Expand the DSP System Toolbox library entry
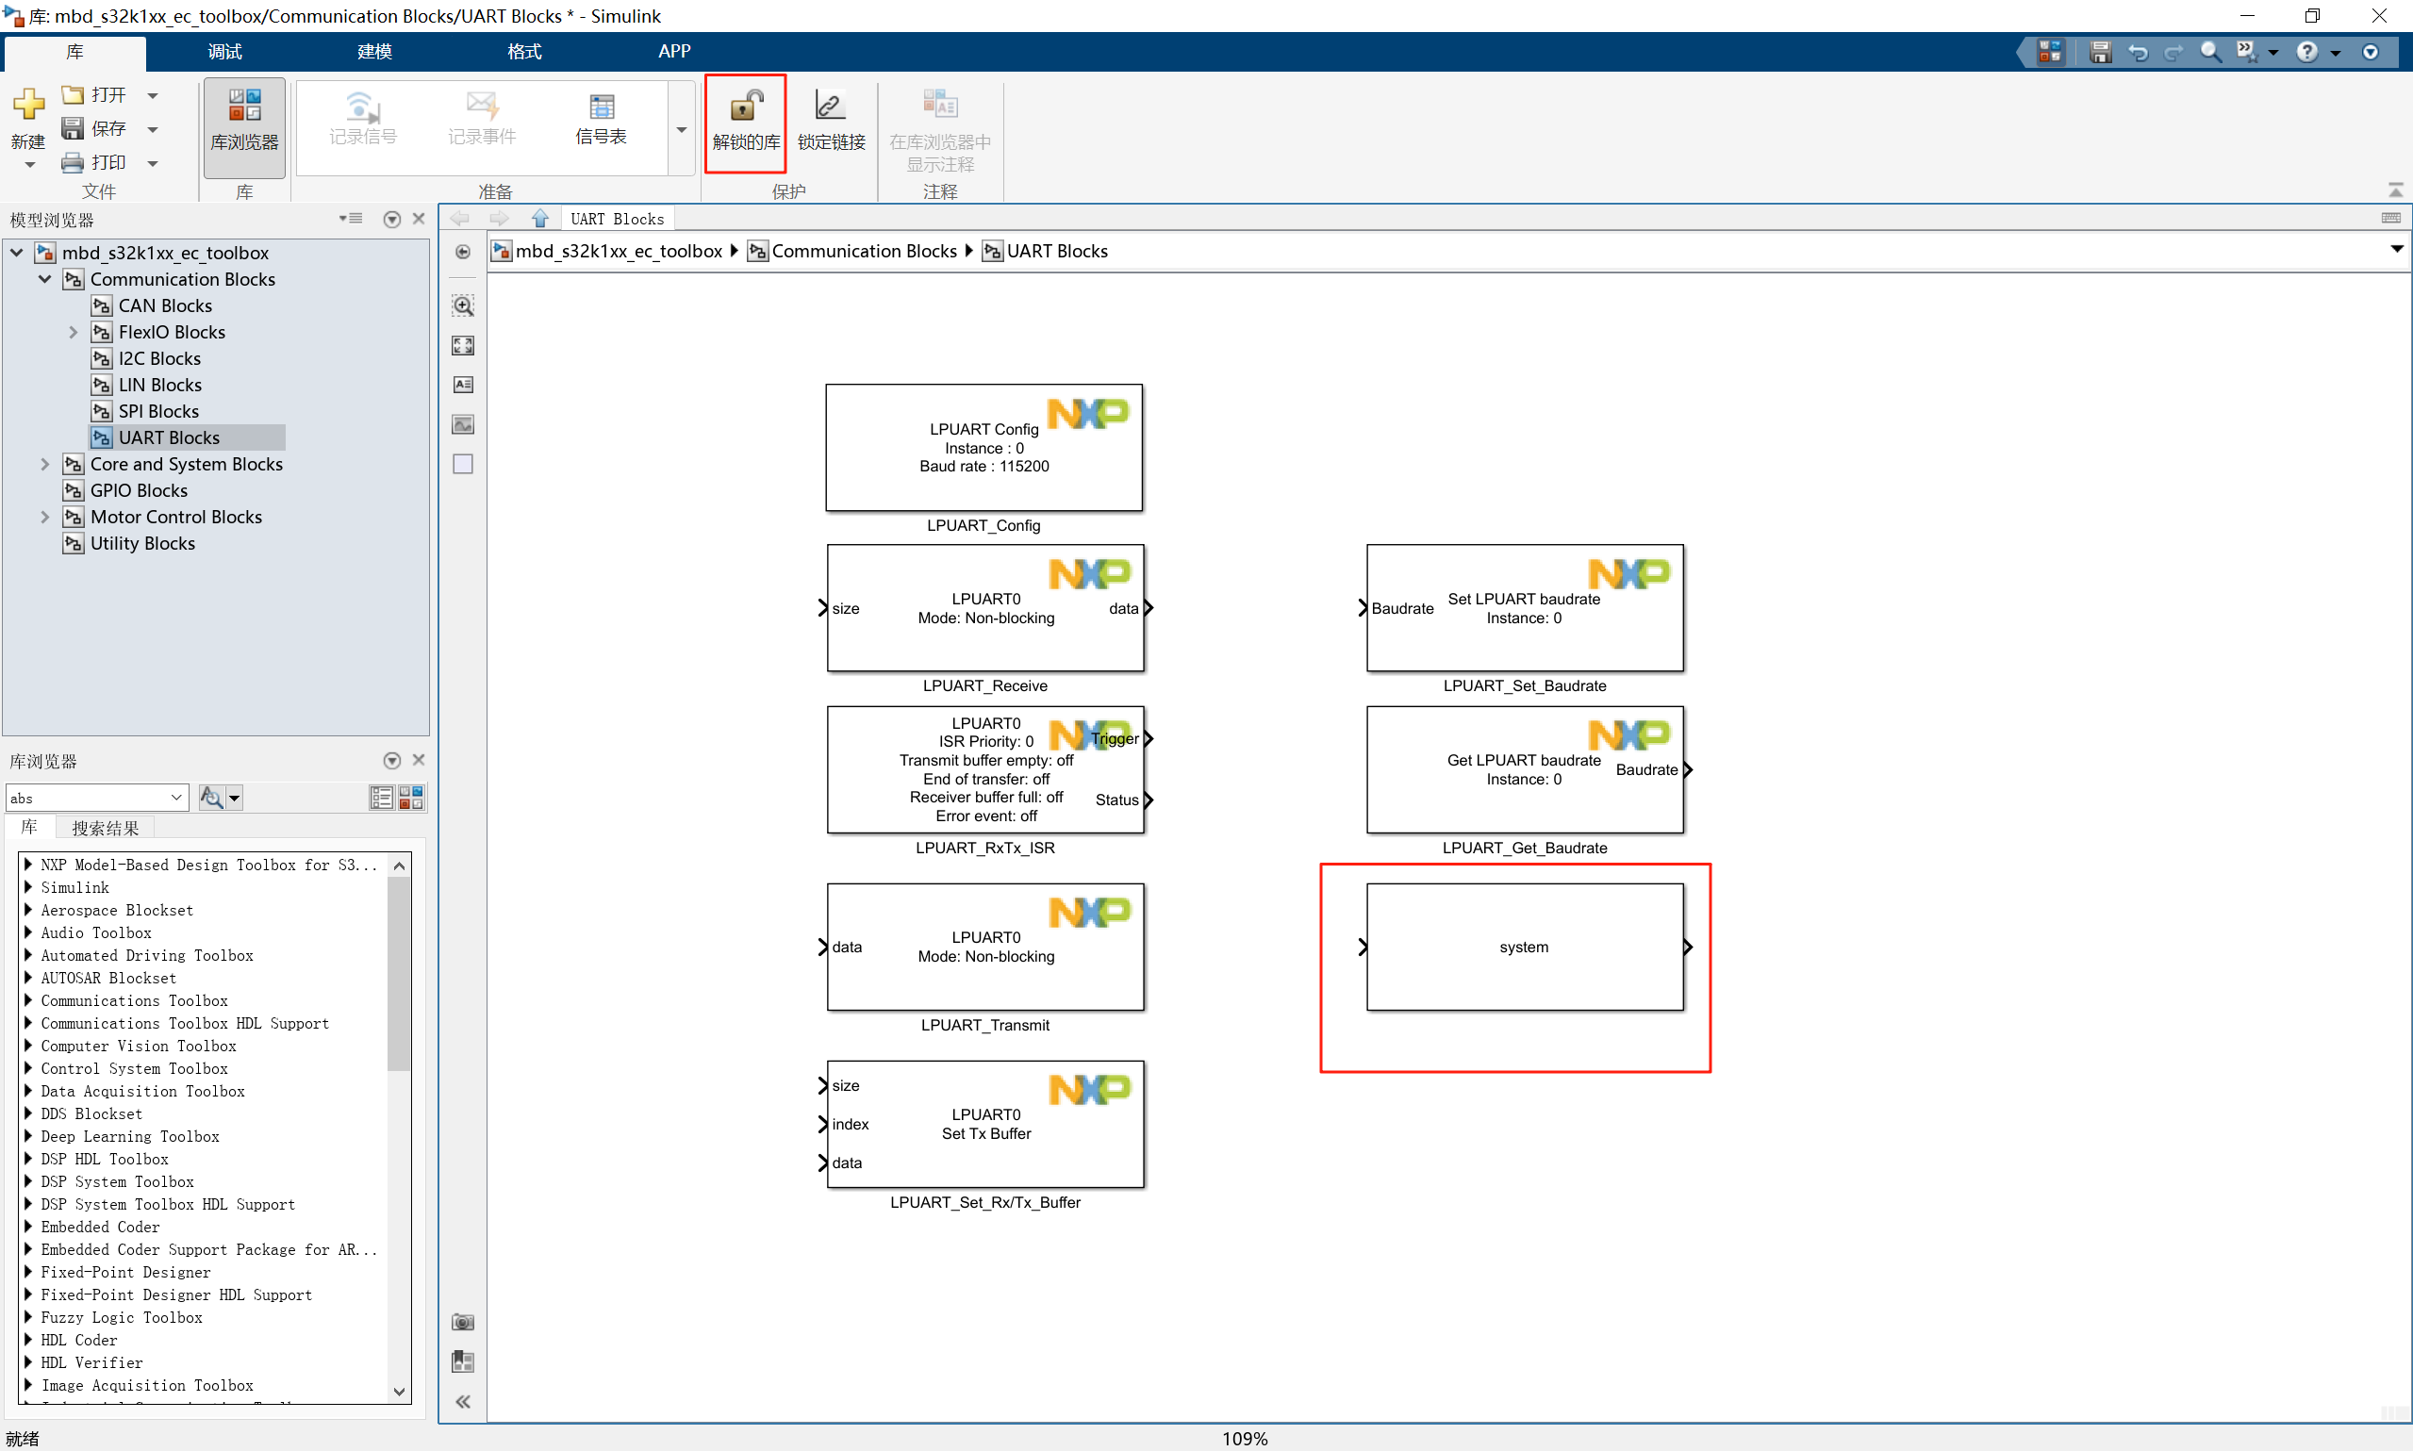This screenshot has width=2413, height=1451. (x=28, y=1181)
